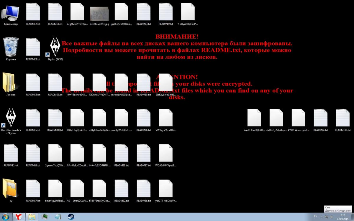The width and height of the screenshot is (354, 221).
Task: Select the file EliQwxjSAVsDfsT
Action: (x=99, y=85)
